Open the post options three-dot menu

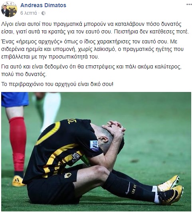coord(189,4)
